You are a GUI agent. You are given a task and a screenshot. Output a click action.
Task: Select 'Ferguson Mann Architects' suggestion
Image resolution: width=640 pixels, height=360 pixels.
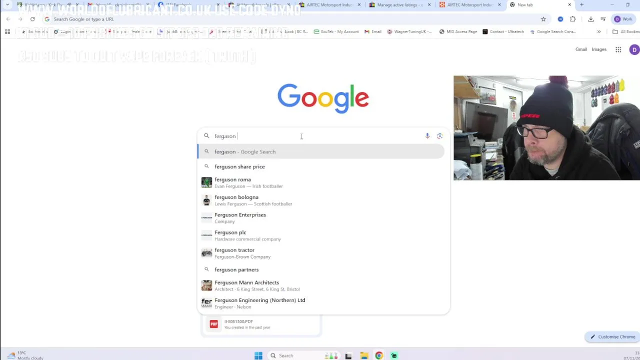coord(321,285)
